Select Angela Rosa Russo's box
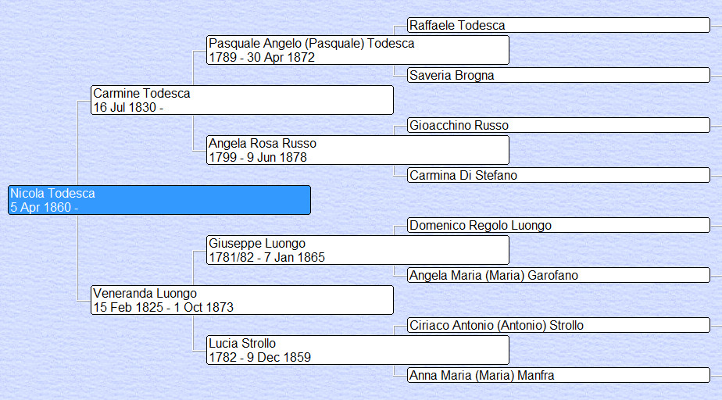The image size is (722, 400). pos(358,150)
